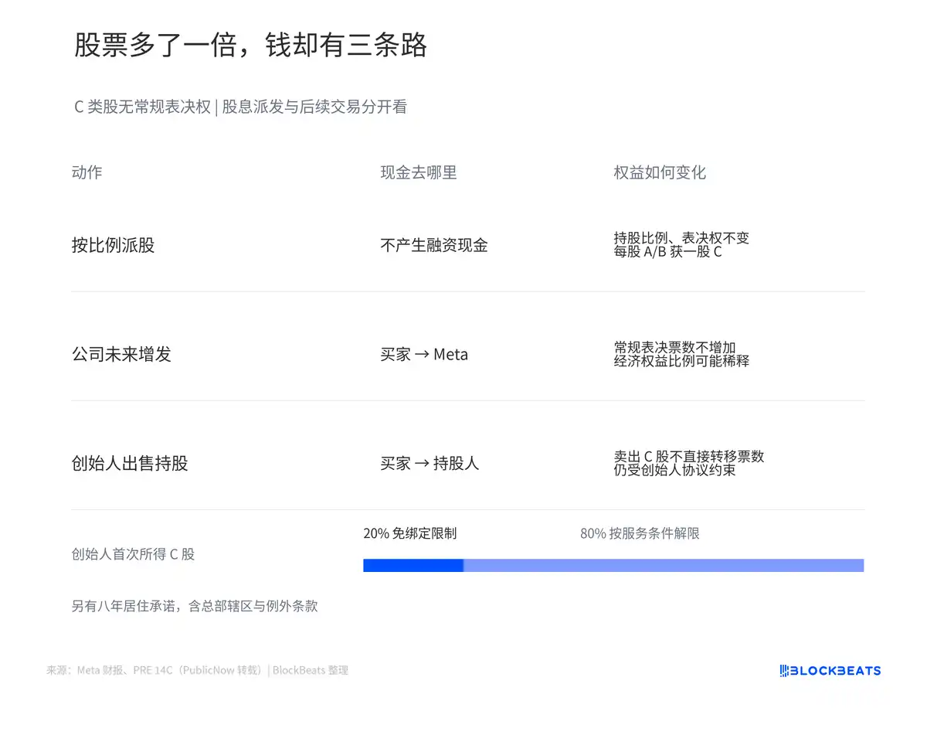
Task: Click the 现金去哪里 column header
Action: click(419, 172)
